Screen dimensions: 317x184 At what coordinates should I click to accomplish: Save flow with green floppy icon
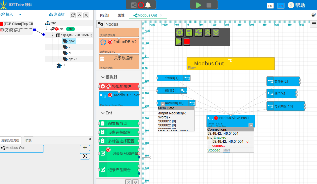pos(189,33)
